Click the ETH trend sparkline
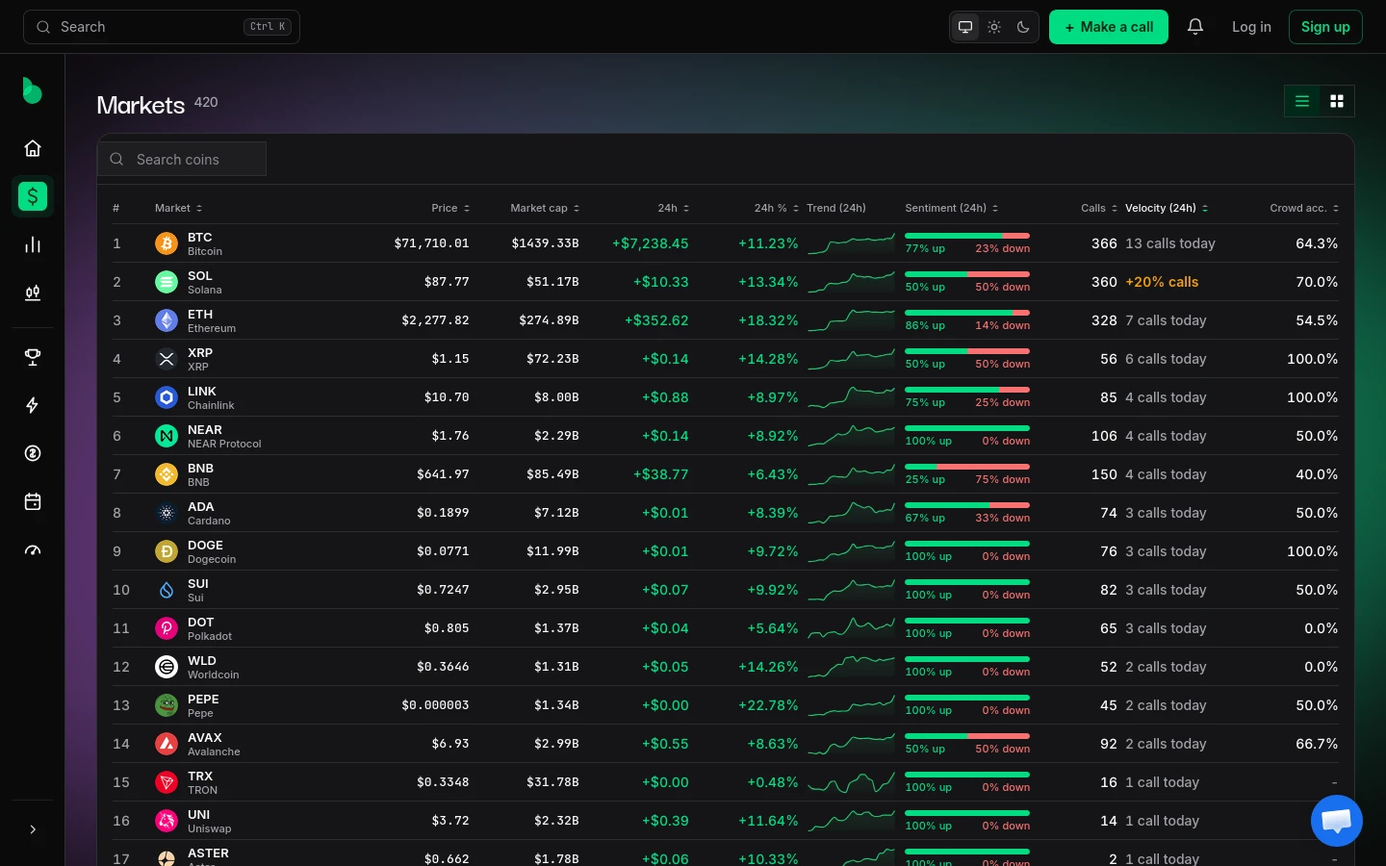Viewport: 1386px width, 866px height. click(852, 320)
